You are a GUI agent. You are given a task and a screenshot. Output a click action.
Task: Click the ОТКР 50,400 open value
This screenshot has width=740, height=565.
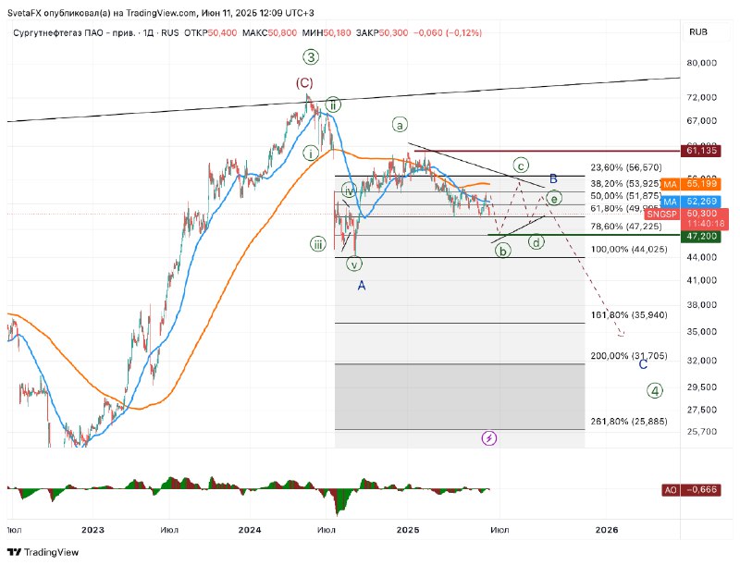(211, 32)
